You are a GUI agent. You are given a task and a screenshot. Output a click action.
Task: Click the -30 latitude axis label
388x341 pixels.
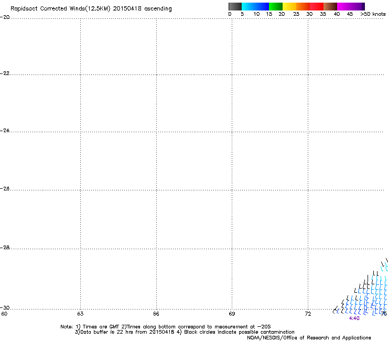pos(5,307)
